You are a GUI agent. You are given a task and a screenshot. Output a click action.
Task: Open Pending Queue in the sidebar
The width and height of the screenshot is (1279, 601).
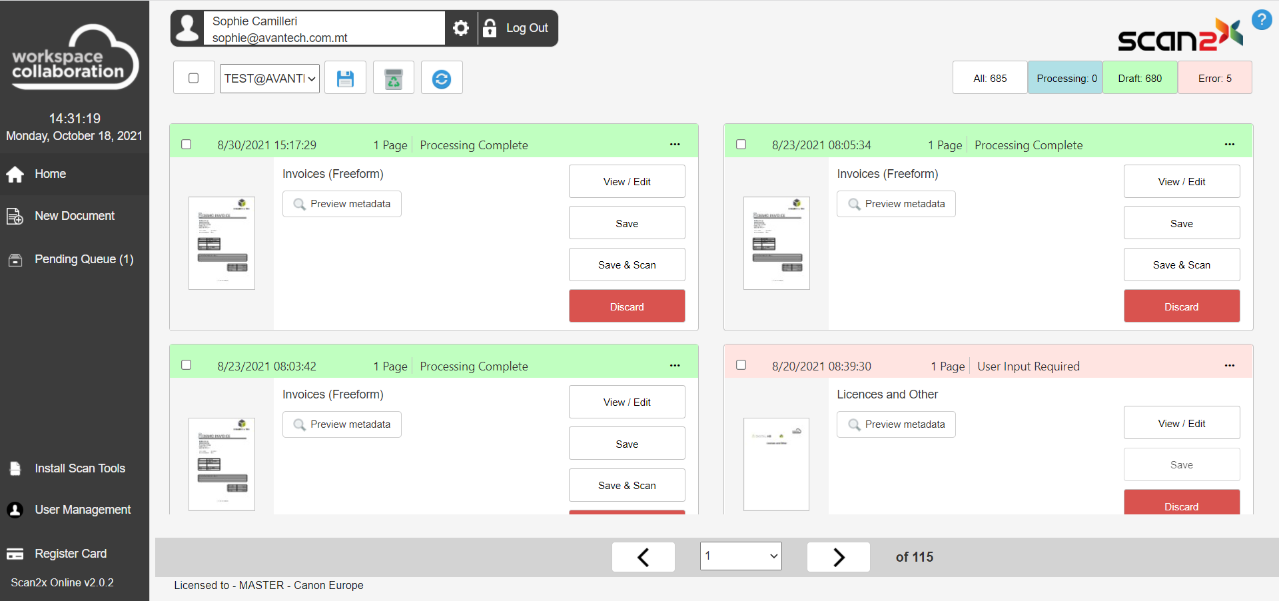point(84,259)
